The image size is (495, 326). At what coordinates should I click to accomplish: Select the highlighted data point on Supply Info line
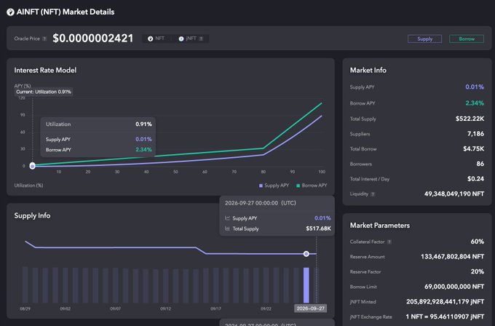(x=306, y=254)
